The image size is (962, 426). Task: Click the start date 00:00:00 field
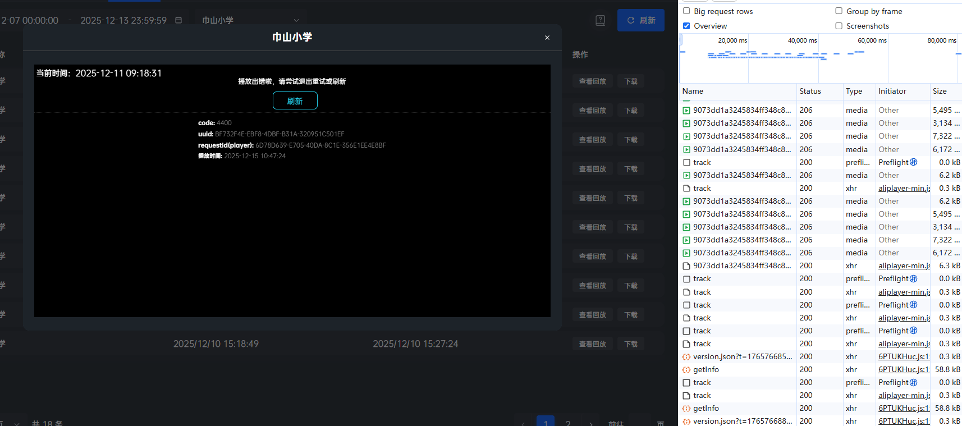point(29,20)
